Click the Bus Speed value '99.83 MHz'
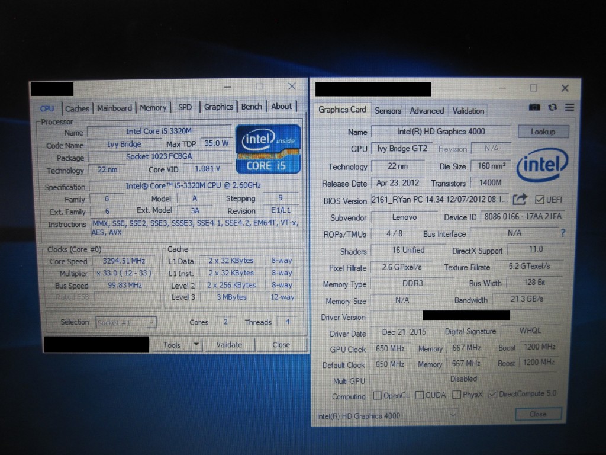 124,285
